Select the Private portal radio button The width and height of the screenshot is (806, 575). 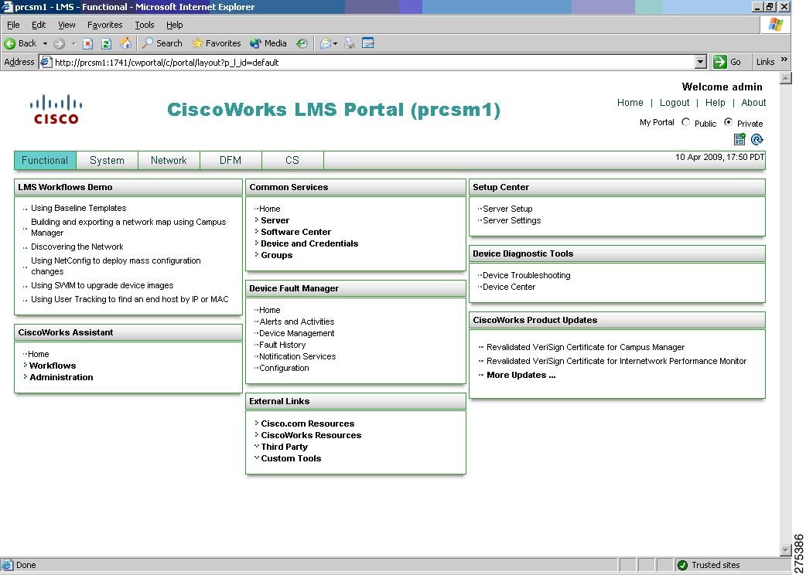coord(729,122)
